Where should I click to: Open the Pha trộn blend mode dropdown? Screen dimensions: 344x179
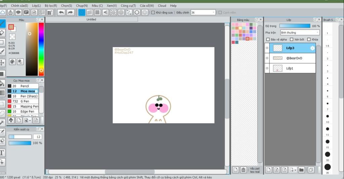[300, 33]
